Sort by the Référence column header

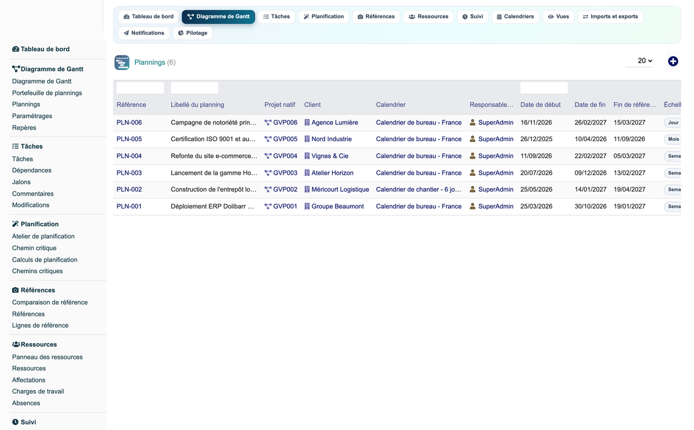(x=131, y=105)
